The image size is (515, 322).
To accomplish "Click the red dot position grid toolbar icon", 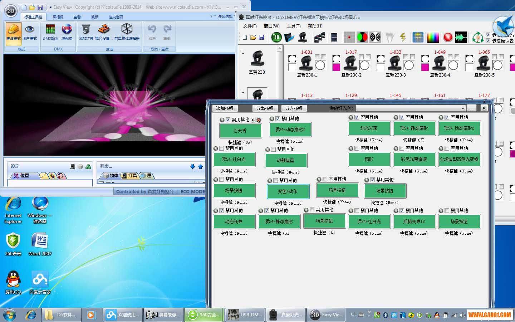I will [349, 37].
